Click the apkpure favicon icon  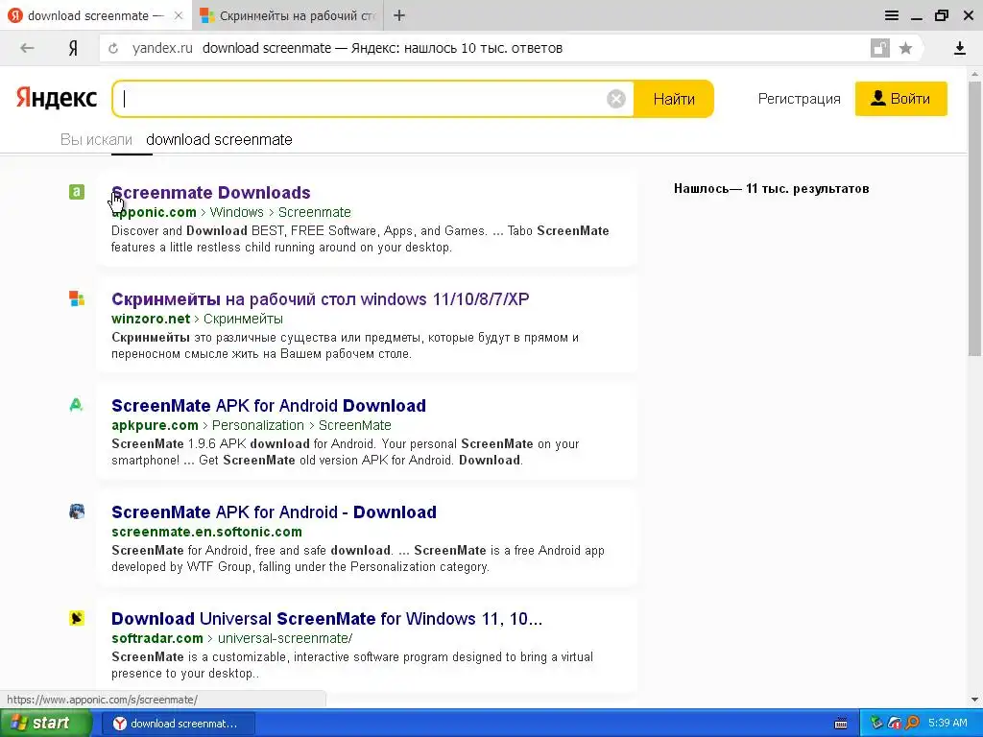[x=77, y=405]
